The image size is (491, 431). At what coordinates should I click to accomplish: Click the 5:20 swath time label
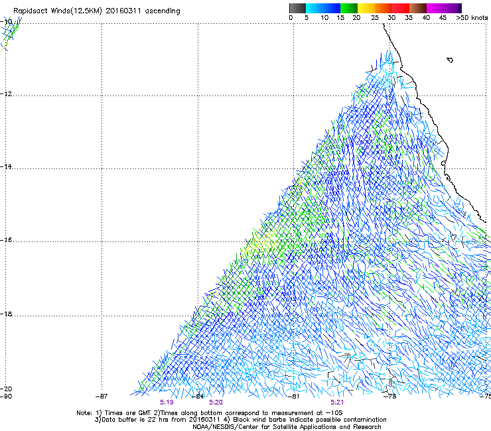tap(216, 402)
